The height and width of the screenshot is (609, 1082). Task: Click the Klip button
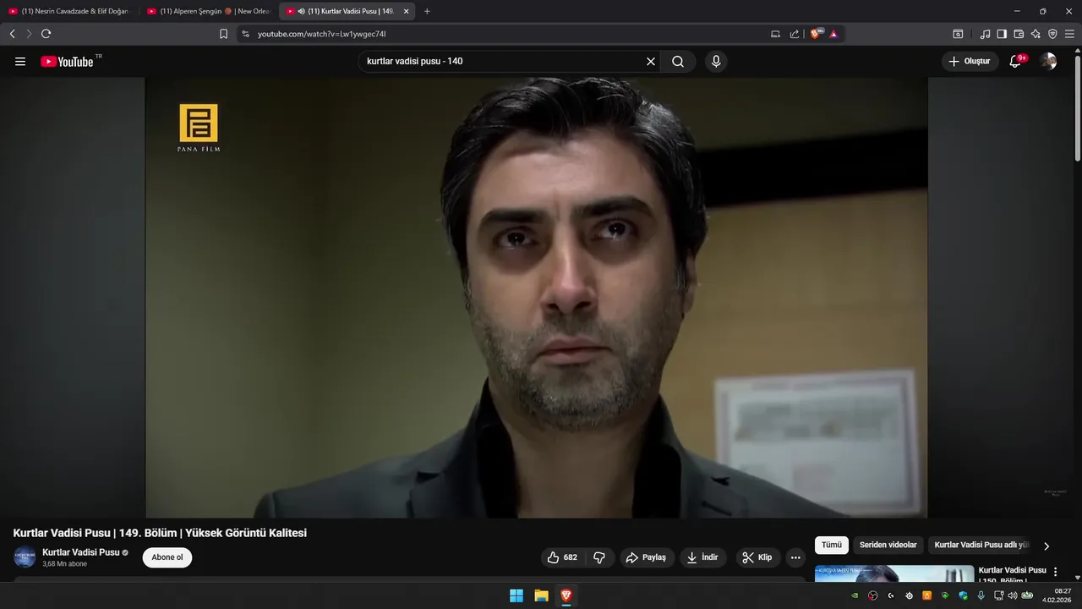pos(757,557)
